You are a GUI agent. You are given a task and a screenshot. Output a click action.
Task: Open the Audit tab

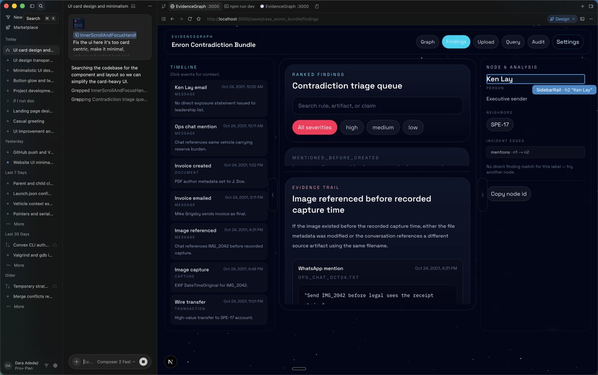[x=538, y=42]
